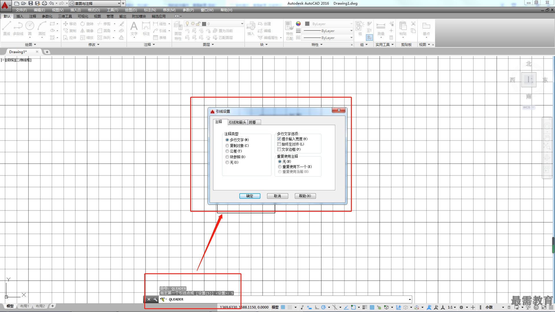The image size is (555, 312).
Task: Click the Undo icon in quick access toolbar
Action: pyautogui.click(x=51, y=3)
